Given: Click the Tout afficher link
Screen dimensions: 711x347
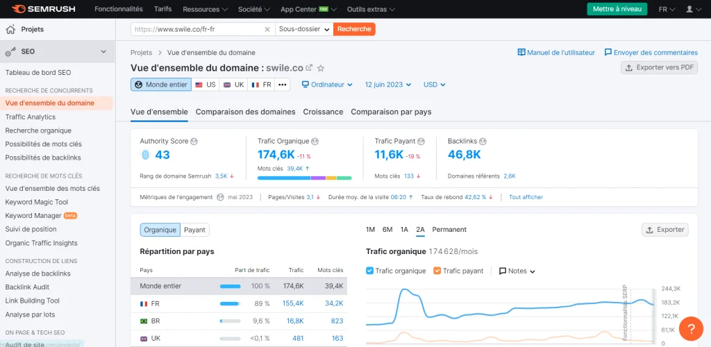Looking at the screenshot, I should [x=526, y=197].
